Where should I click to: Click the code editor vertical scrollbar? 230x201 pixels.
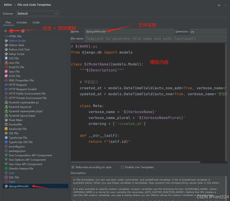tap(226, 102)
